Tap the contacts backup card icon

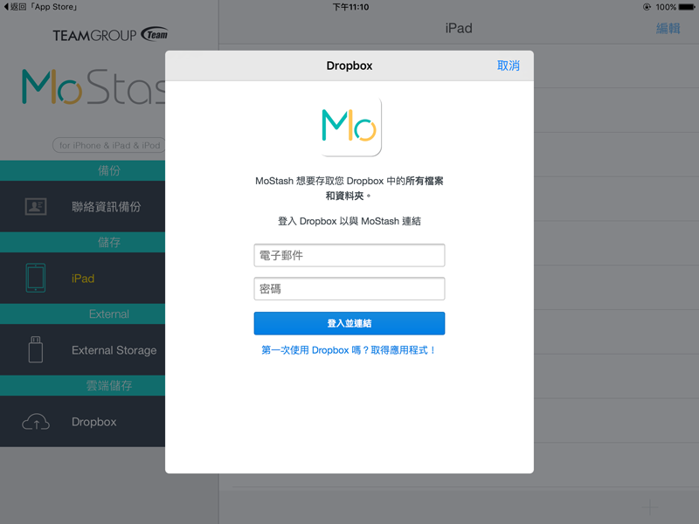(36, 206)
